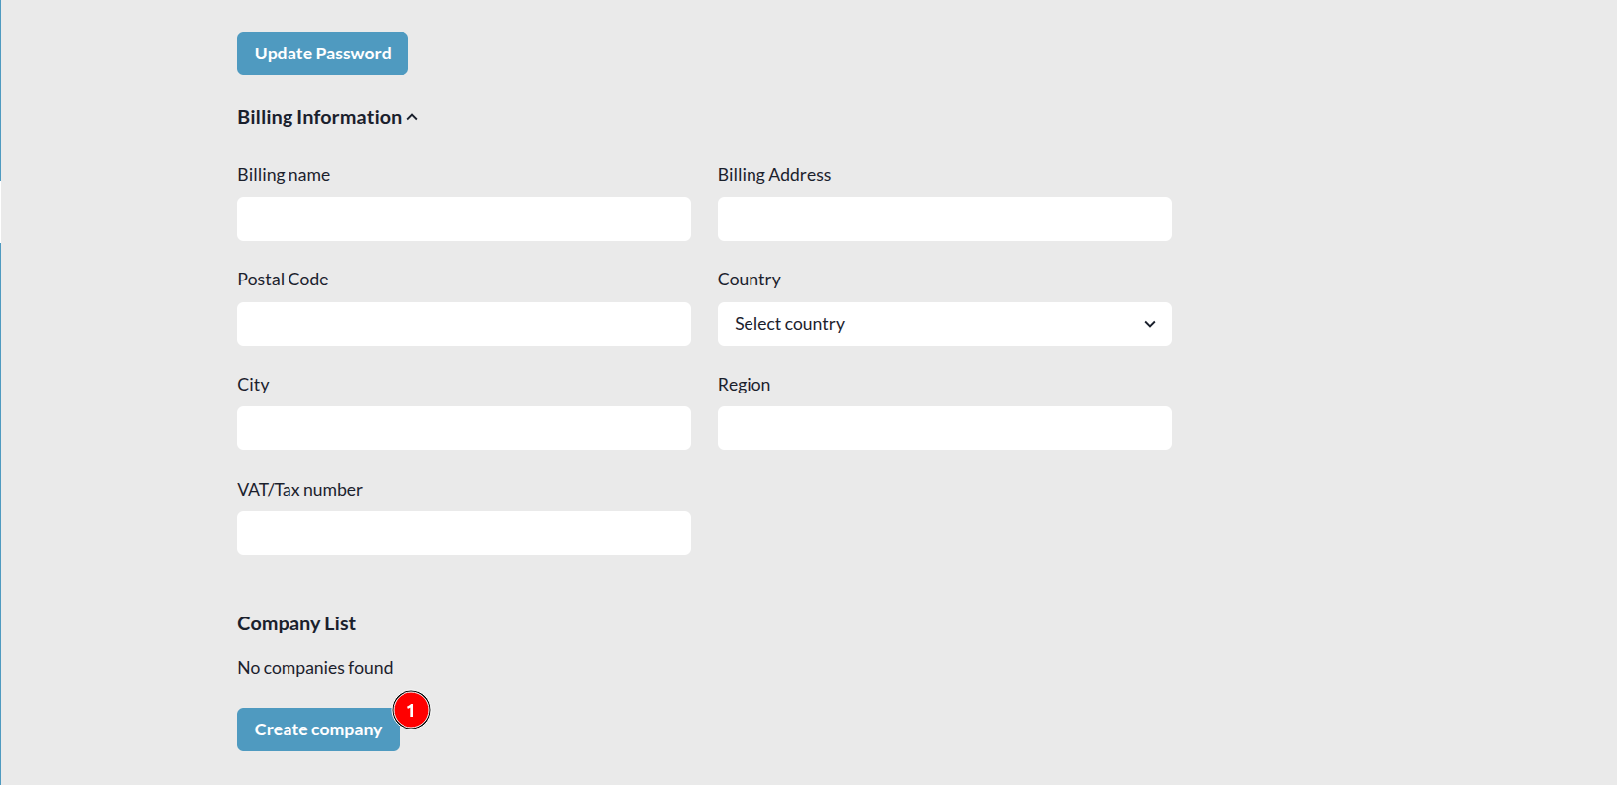Click the Region label

coord(744,385)
